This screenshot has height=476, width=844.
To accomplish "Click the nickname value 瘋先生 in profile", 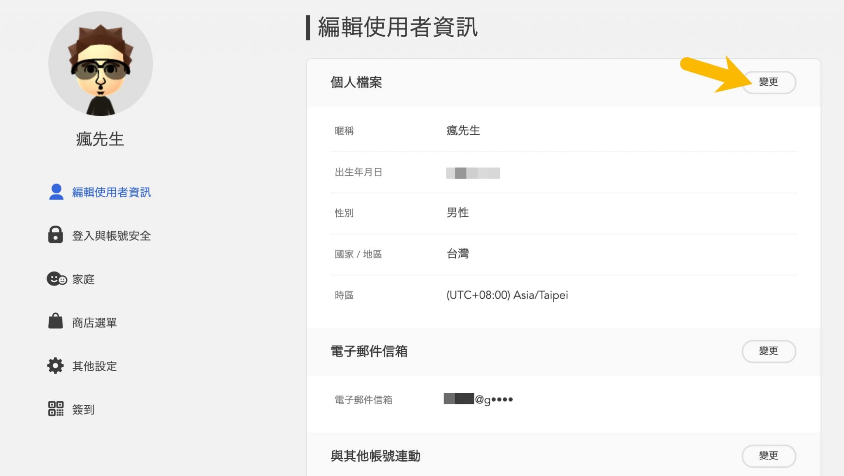I will click(463, 131).
